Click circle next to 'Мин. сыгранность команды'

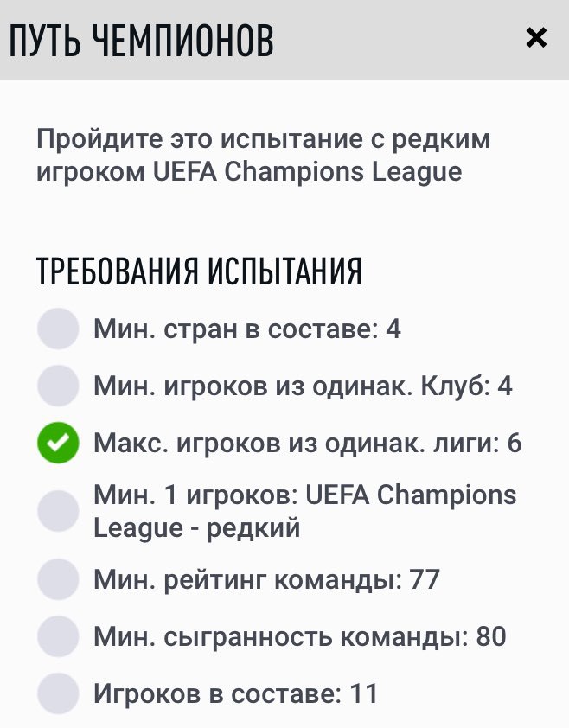coord(58,637)
